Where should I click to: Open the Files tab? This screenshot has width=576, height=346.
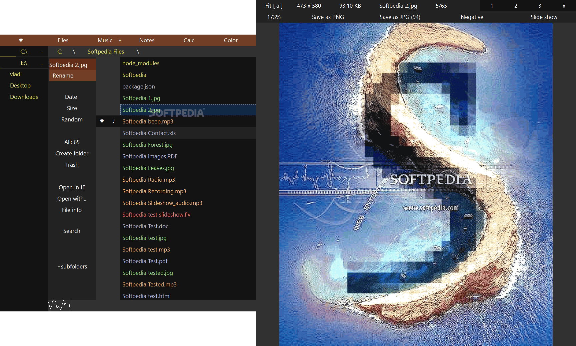click(63, 40)
